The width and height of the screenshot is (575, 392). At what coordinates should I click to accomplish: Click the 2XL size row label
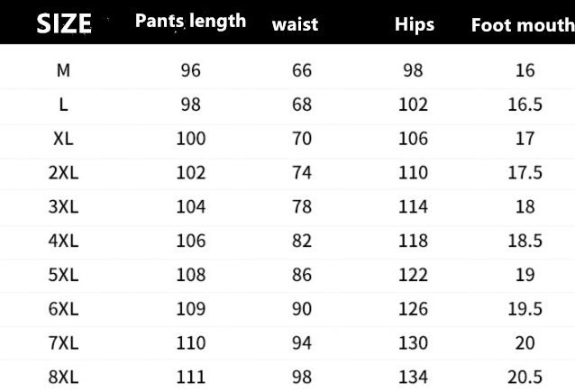[x=63, y=173]
